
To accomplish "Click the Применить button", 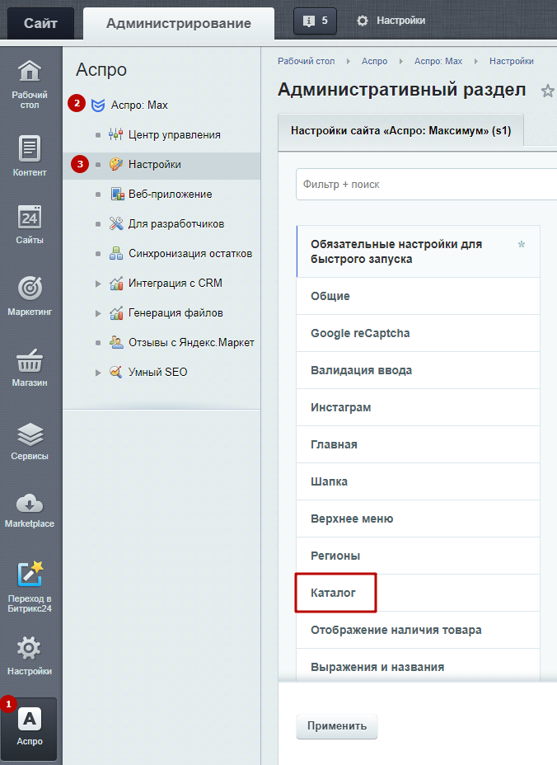I will (x=336, y=726).
